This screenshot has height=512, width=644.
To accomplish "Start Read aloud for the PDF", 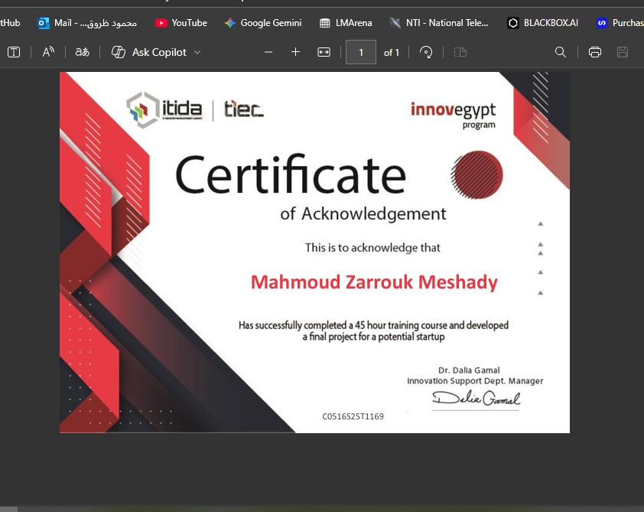I will (47, 52).
